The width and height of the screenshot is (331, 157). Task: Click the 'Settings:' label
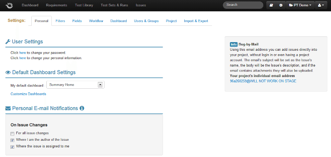click(16, 20)
